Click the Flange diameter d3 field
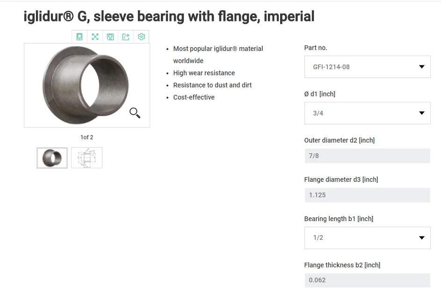 click(367, 195)
